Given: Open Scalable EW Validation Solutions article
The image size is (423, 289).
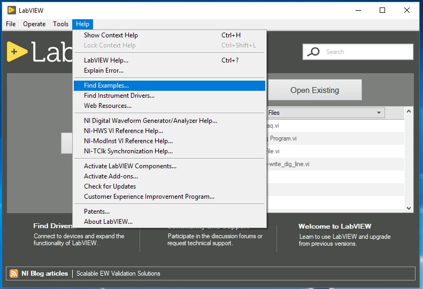Looking at the screenshot, I should coord(118,274).
